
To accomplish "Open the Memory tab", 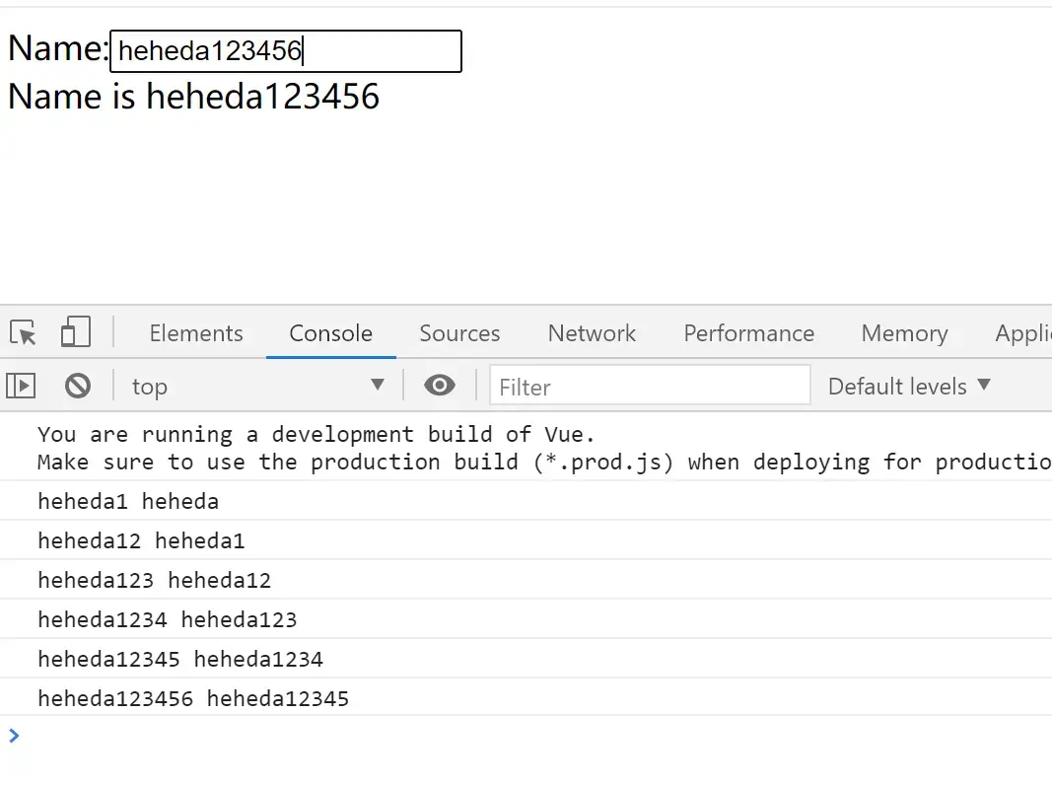I will (x=904, y=333).
